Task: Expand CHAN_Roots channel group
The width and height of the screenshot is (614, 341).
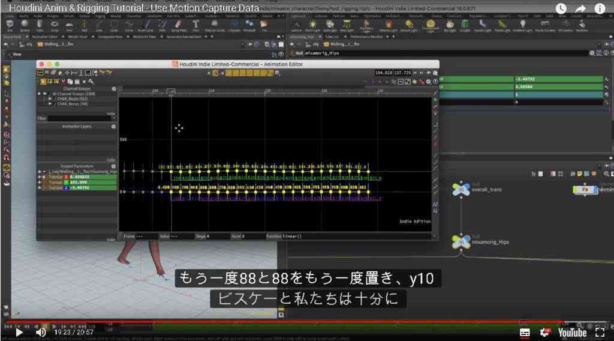Action: [x=50, y=99]
